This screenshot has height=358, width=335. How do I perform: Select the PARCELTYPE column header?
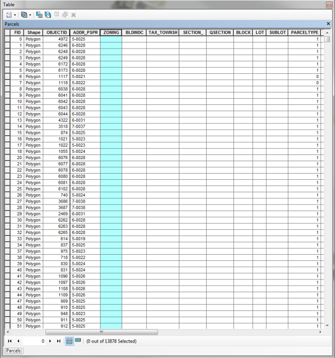tap(305, 33)
